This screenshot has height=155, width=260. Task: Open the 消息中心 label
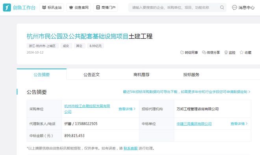click(x=246, y=7)
